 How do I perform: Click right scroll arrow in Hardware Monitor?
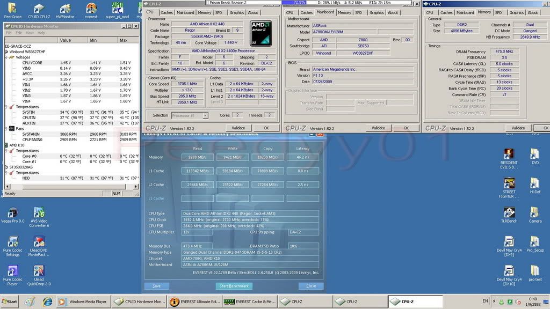tap(136, 186)
